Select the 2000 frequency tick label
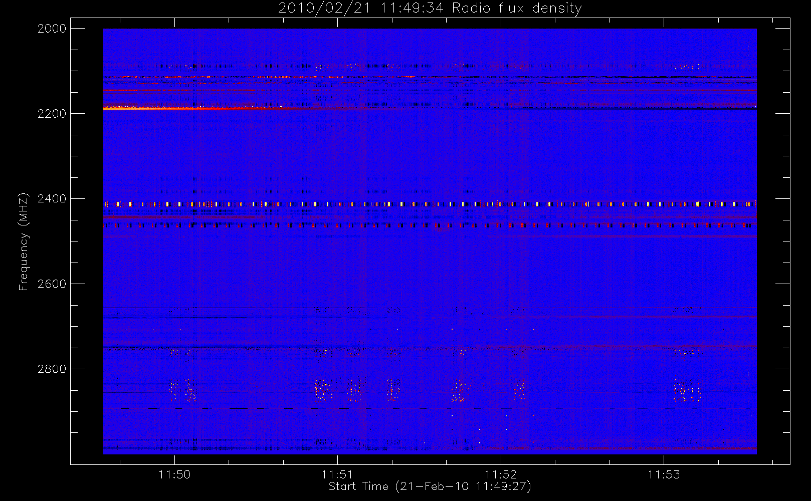Viewport: 811px width, 501px height. tap(52, 29)
